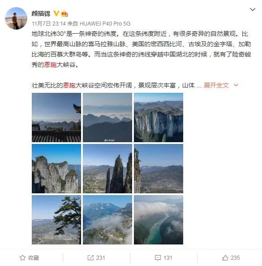Open post timestamp 11月7日 23:14
The image size is (262, 266).
coord(49,24)
